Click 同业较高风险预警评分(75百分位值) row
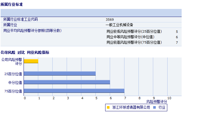This screenshot has width=219, height=113. (142, 43)
